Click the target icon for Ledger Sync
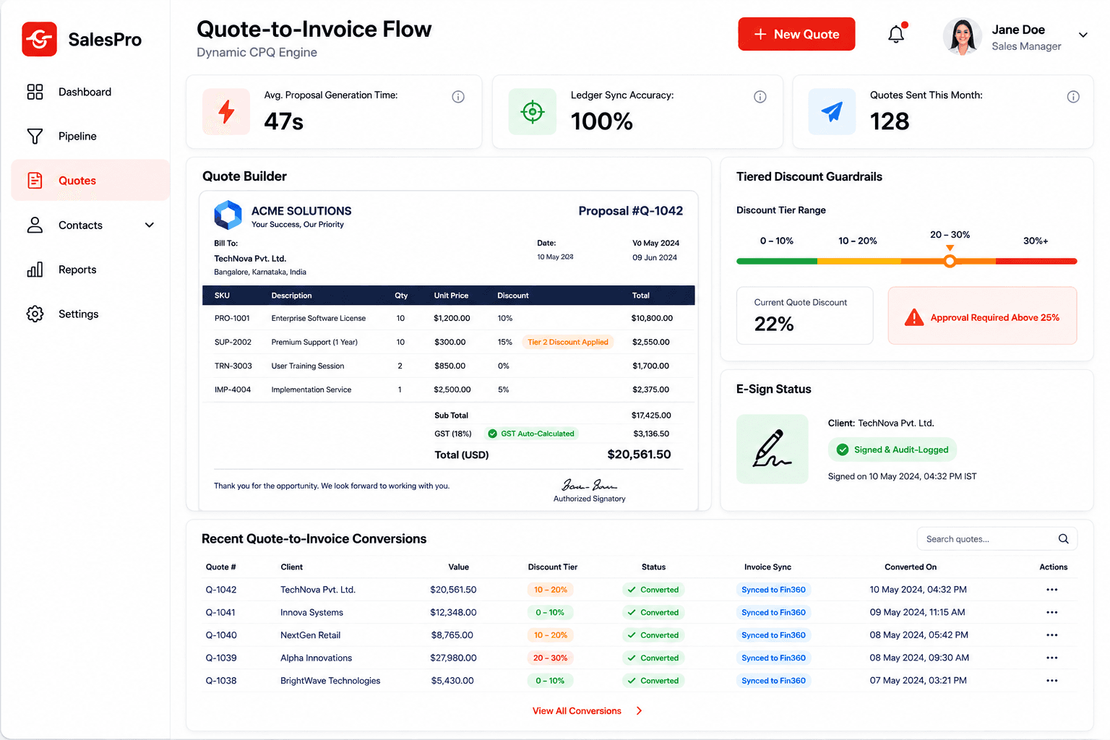 (533, 111)
